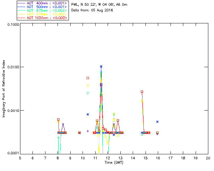Click the x-axis tick label '10'

pyautogui.click(x=83, y=158)
